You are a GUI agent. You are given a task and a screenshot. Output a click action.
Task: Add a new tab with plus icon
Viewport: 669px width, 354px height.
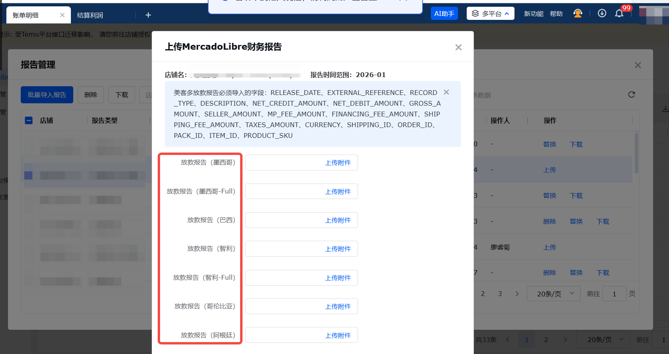pyautogui.click(x=148, y=15)
